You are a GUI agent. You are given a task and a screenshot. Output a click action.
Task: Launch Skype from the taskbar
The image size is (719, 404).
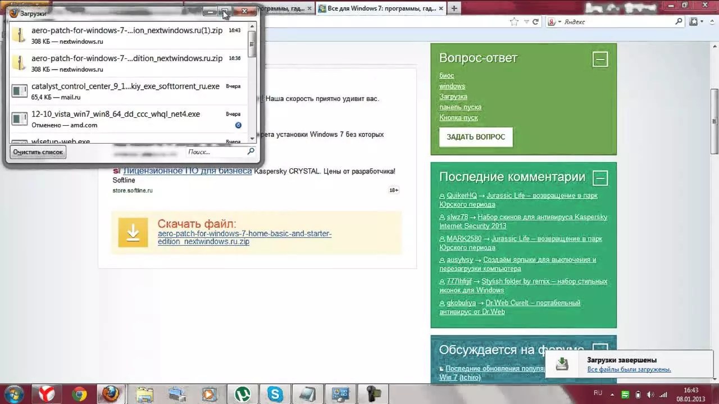(x=275, y=394)
